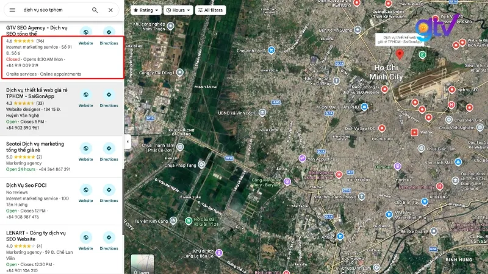Click the search magnifier icon

click(95, 10)
